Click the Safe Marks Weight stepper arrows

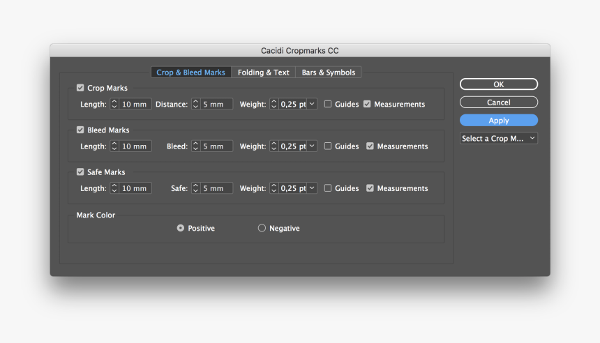click(273, 188)
